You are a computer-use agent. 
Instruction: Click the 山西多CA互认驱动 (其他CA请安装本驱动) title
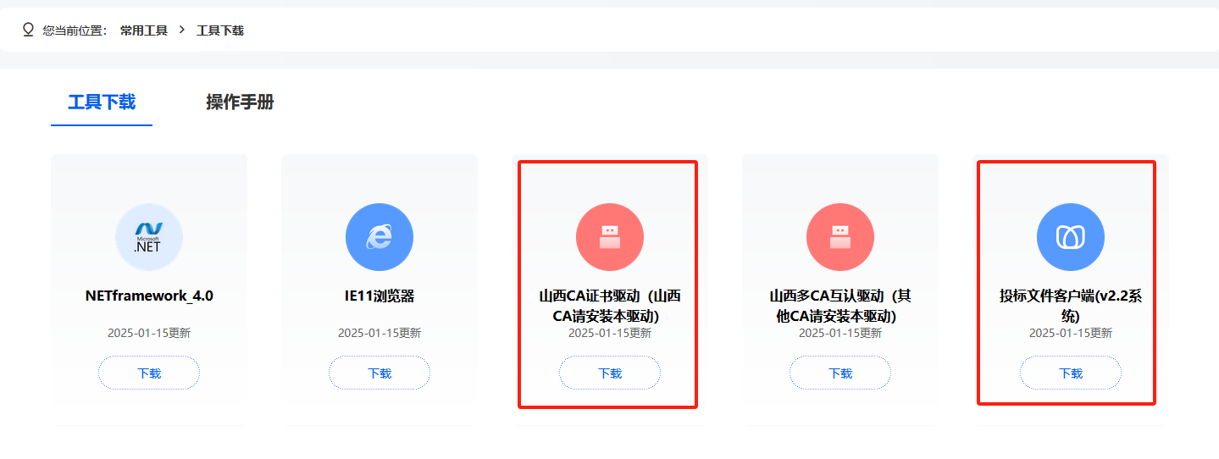840,307
